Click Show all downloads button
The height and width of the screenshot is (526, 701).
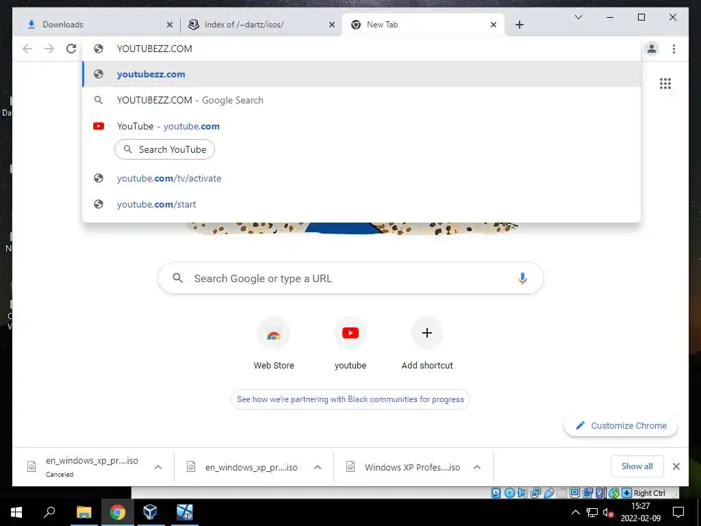coord(637,466)
